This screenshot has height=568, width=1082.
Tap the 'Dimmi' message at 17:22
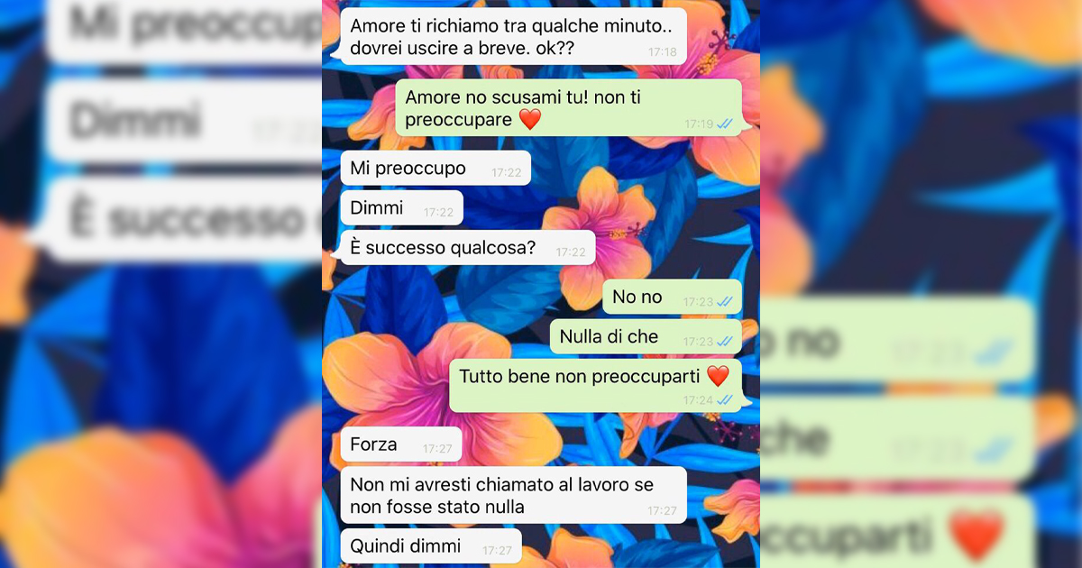tap(402, 208)
